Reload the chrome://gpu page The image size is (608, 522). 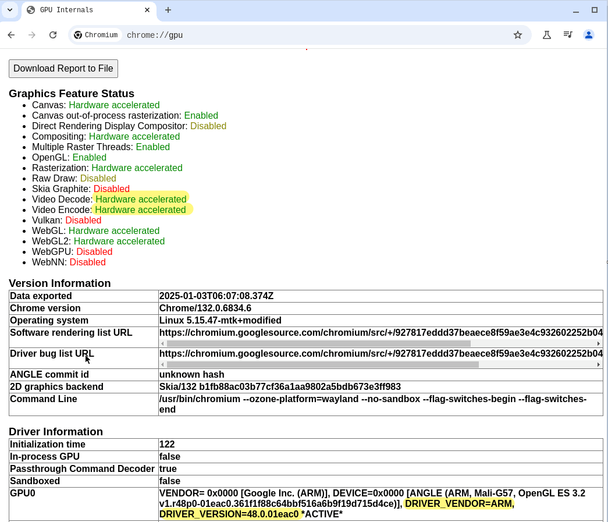click(53, 35)
